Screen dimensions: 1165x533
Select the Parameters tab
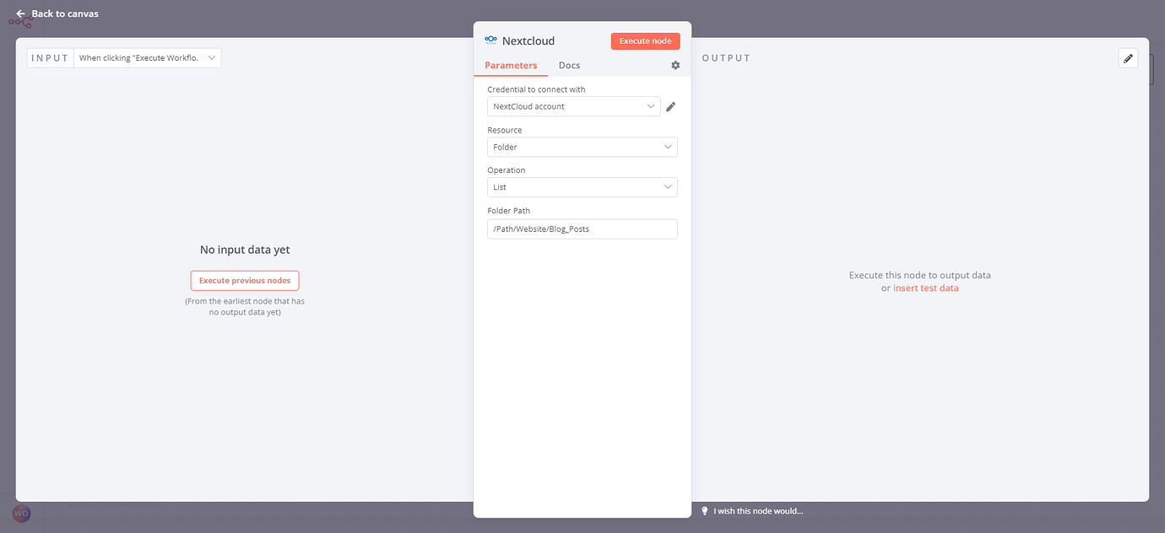(x=511, y=66)
